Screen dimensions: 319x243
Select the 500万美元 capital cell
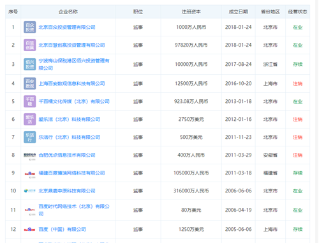(191, 137)
